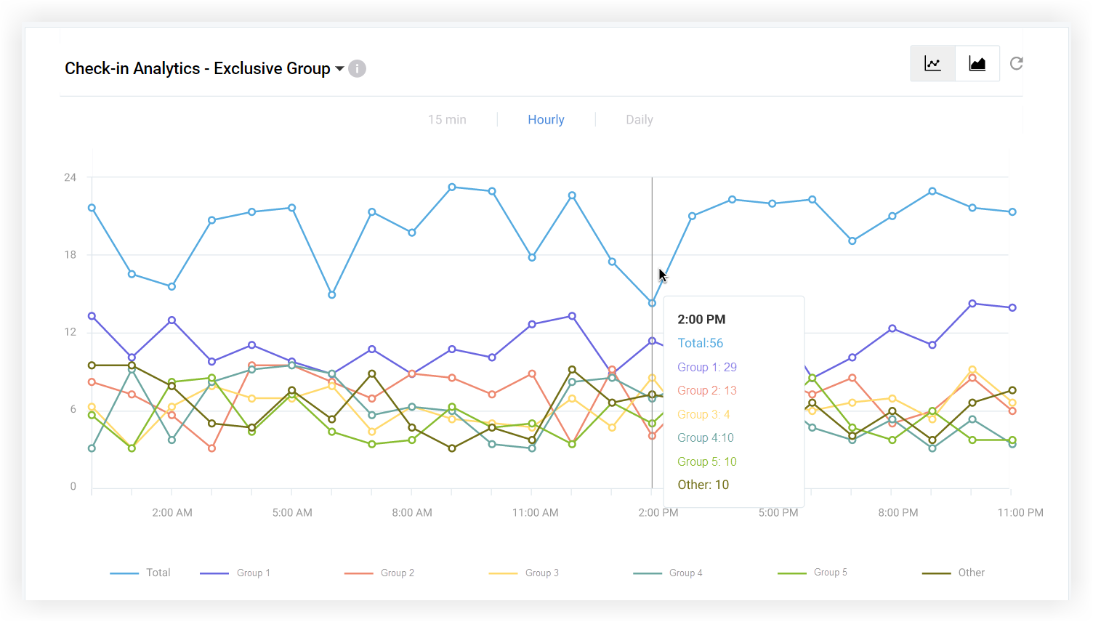Refresh the check-in analytics chart
The height and width of the screenshot is (622, 1093).
[x=1017, y=63]
